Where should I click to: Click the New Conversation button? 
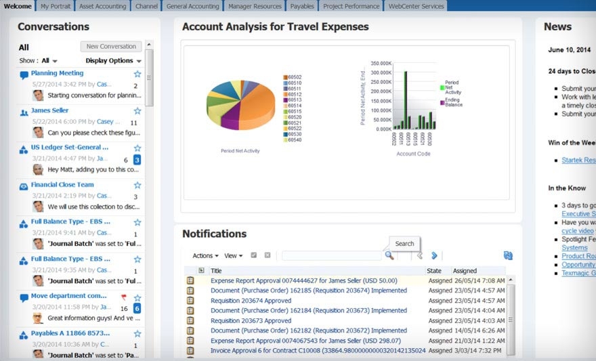click(111, 47)
